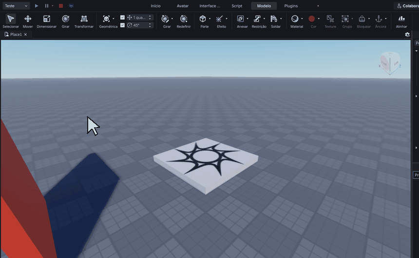The image size is (419, 258).
Task: Expand the Anexar dropdown arrow
Action: click(247, 19)
